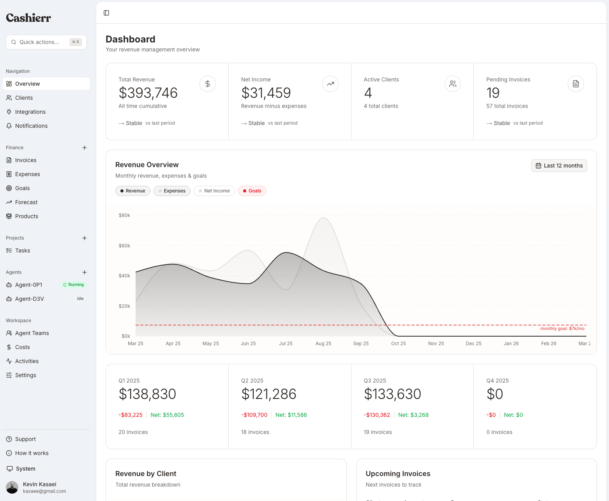
Task: Go to Invoices in the sidebar
Action: pyautogui.click(x=26, y=160)
